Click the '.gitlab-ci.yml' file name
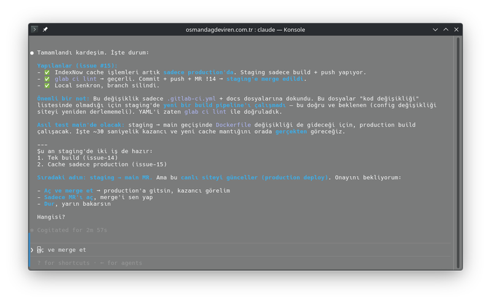The image size is (491, 304). 191,98
